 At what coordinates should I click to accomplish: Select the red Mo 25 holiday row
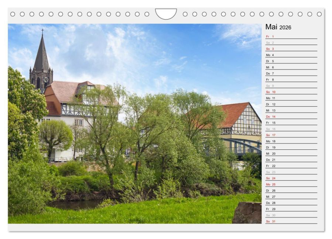pyautogui.click(x=291, y=184)
